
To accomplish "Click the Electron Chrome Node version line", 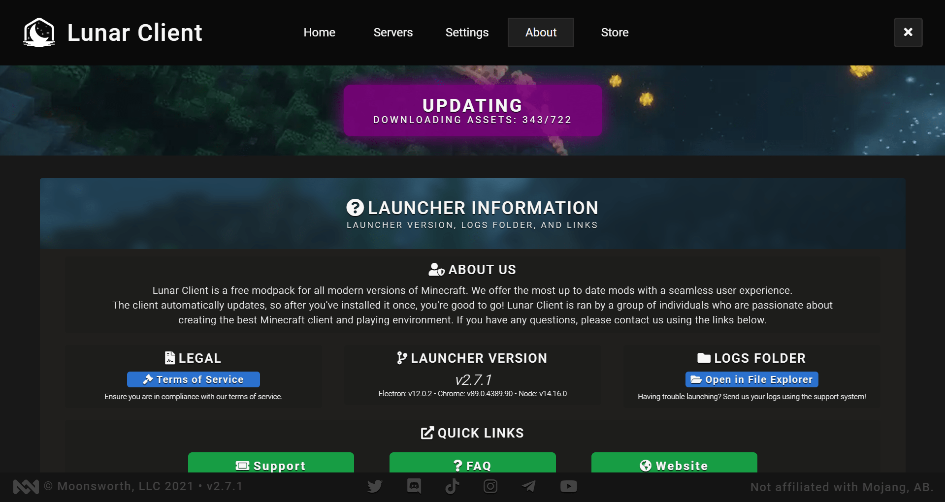I will point(473,394).
